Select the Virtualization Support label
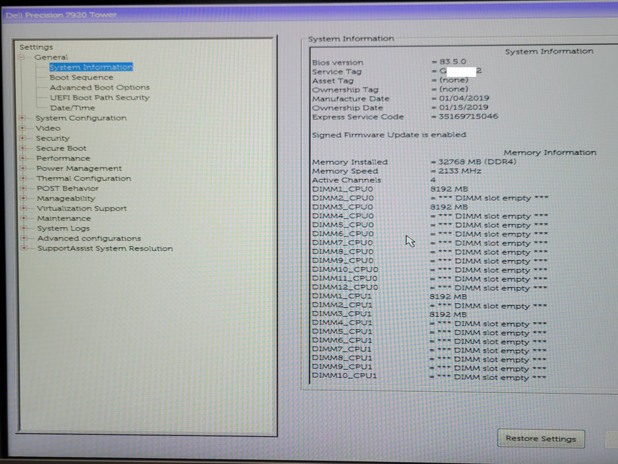The width and height of the screenshot is (618, 464). (81, 208)
